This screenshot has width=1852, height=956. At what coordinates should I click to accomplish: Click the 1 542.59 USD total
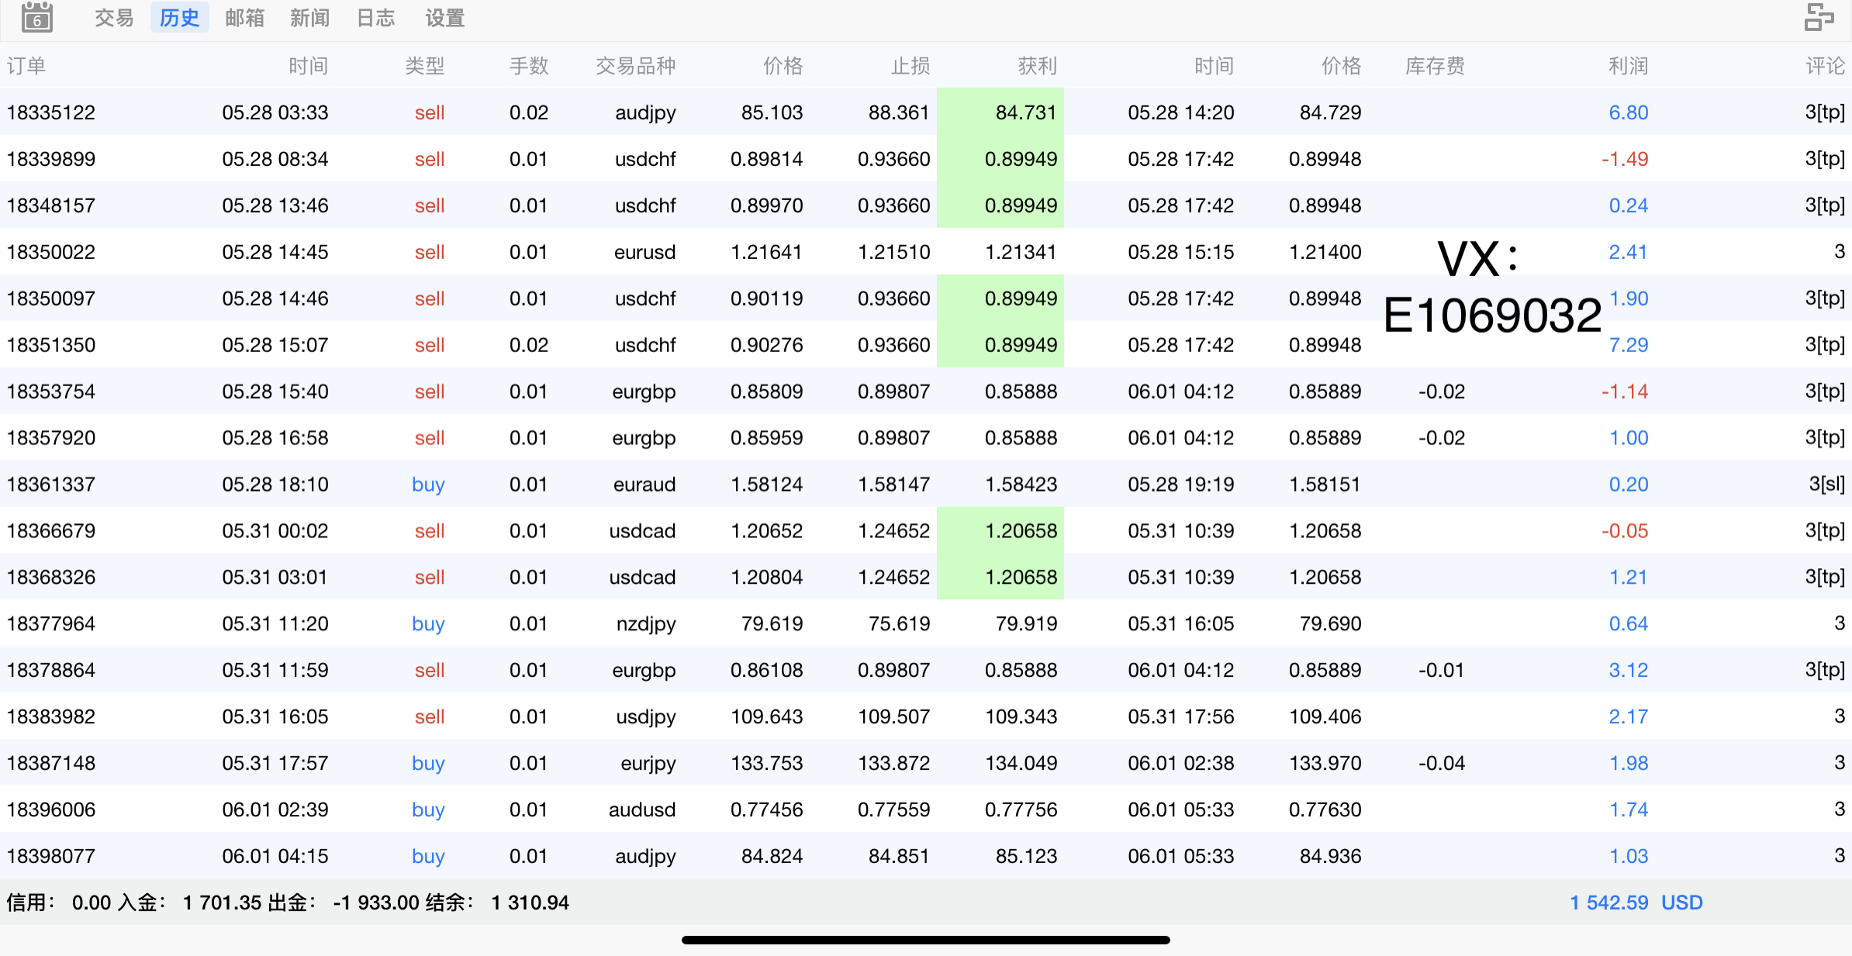tap(1636, 903)
